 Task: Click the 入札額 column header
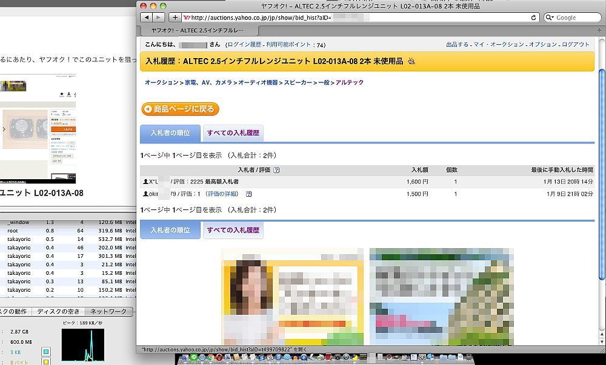[420, 169]
